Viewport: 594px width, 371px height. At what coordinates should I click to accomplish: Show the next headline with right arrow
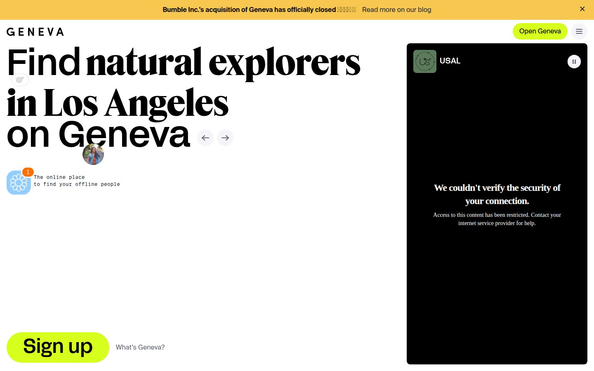pyautogui.click(x=225, y=138)
